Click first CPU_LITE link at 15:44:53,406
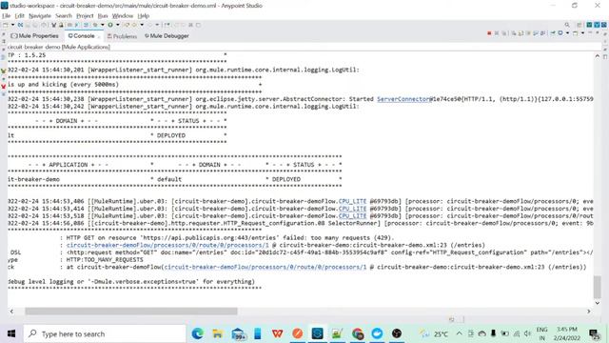 point(352,201)
